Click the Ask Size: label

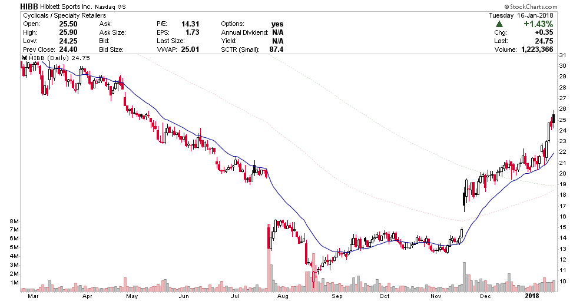pos(112,33)
